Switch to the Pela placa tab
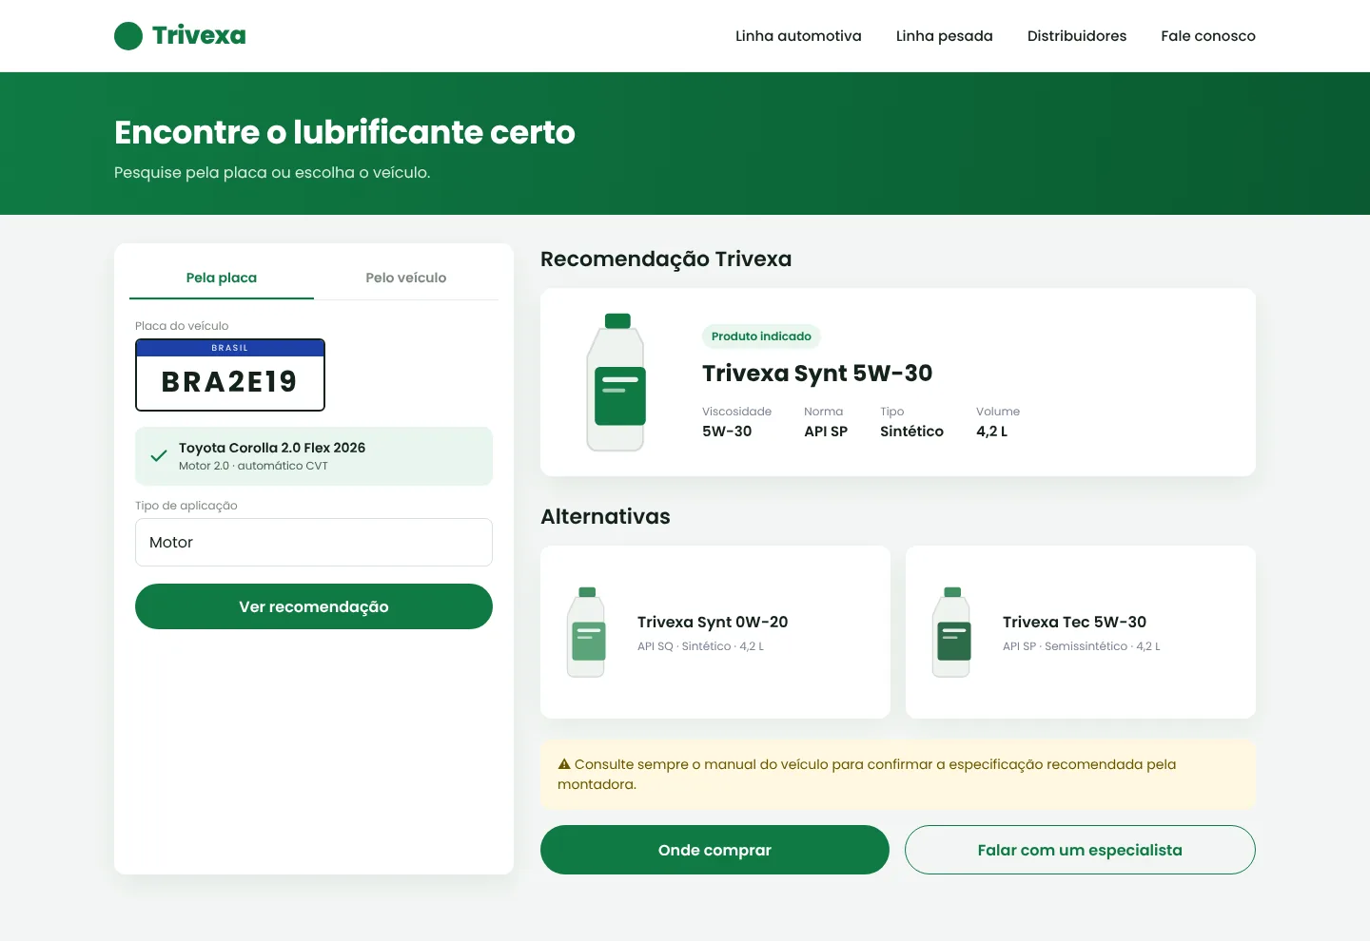 point(222,278)
